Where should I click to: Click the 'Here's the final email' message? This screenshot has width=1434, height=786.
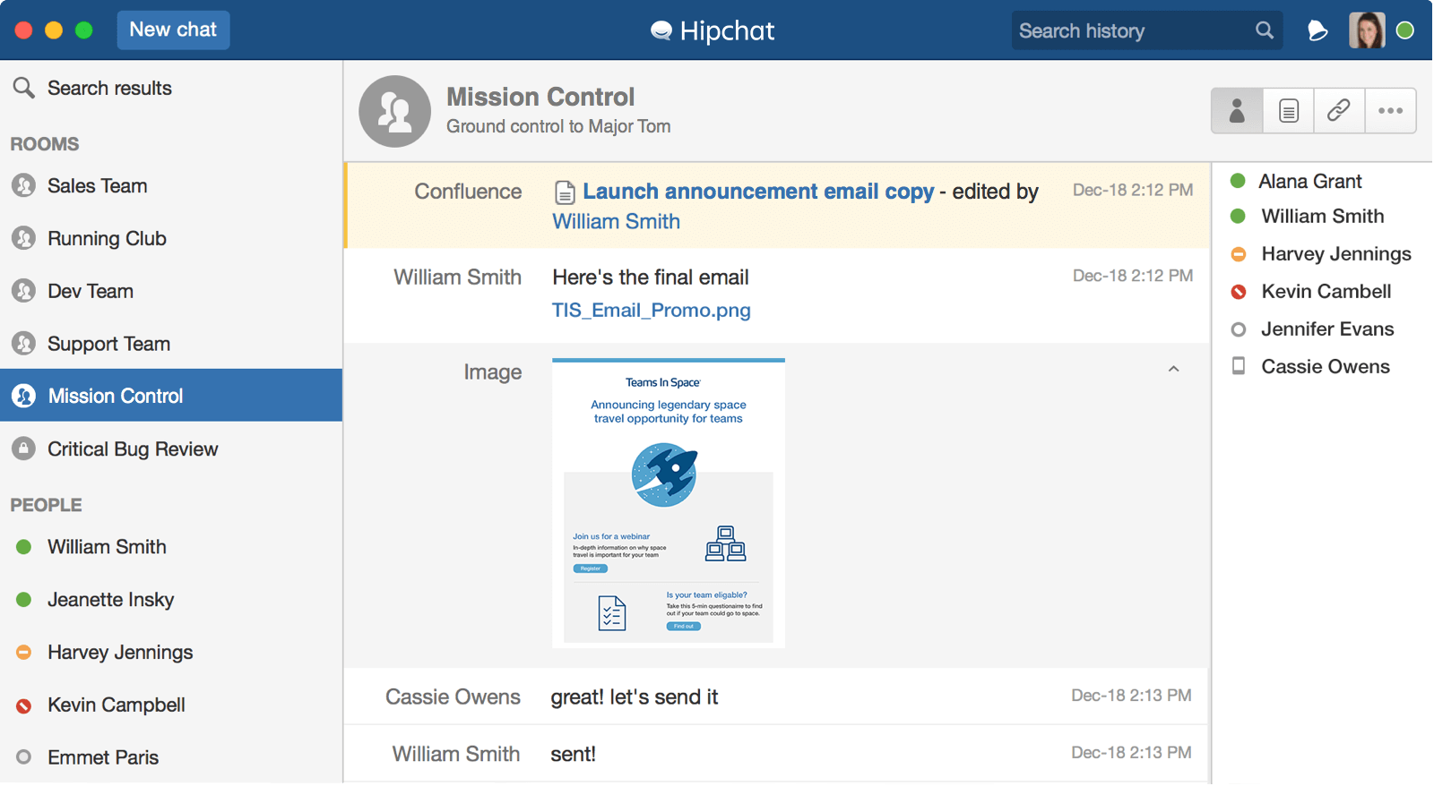tap(651, 278)
